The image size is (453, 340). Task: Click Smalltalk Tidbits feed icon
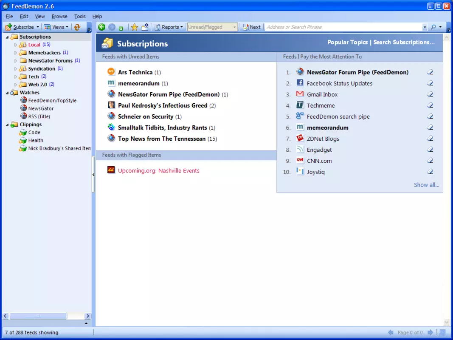111,127
